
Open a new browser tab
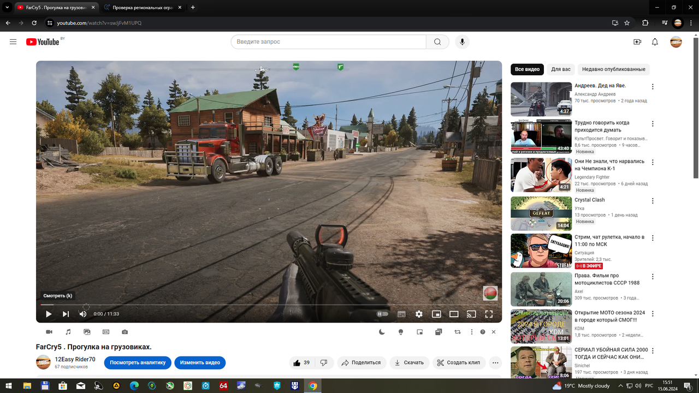(x=193, y=8)
